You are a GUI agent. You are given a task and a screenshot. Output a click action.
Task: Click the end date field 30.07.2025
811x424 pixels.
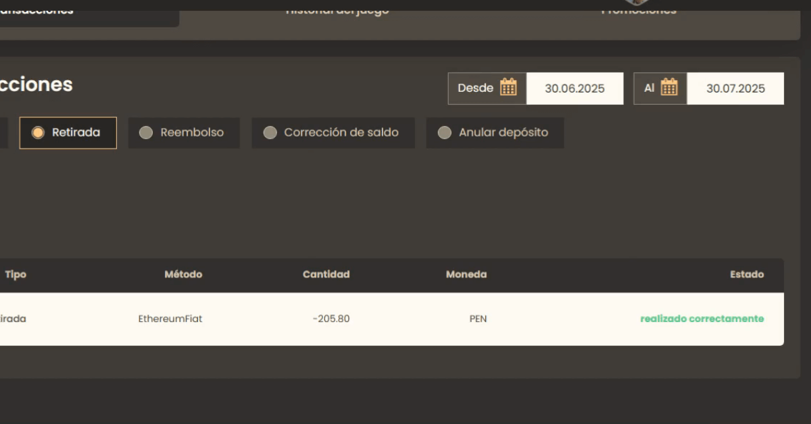pos(735,88)
